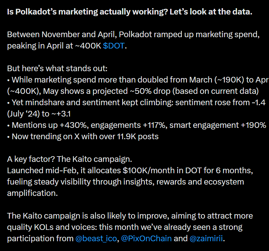Open the @zaimirii profile mention
This screenshot has height=251, width=269.
(206, 238)
